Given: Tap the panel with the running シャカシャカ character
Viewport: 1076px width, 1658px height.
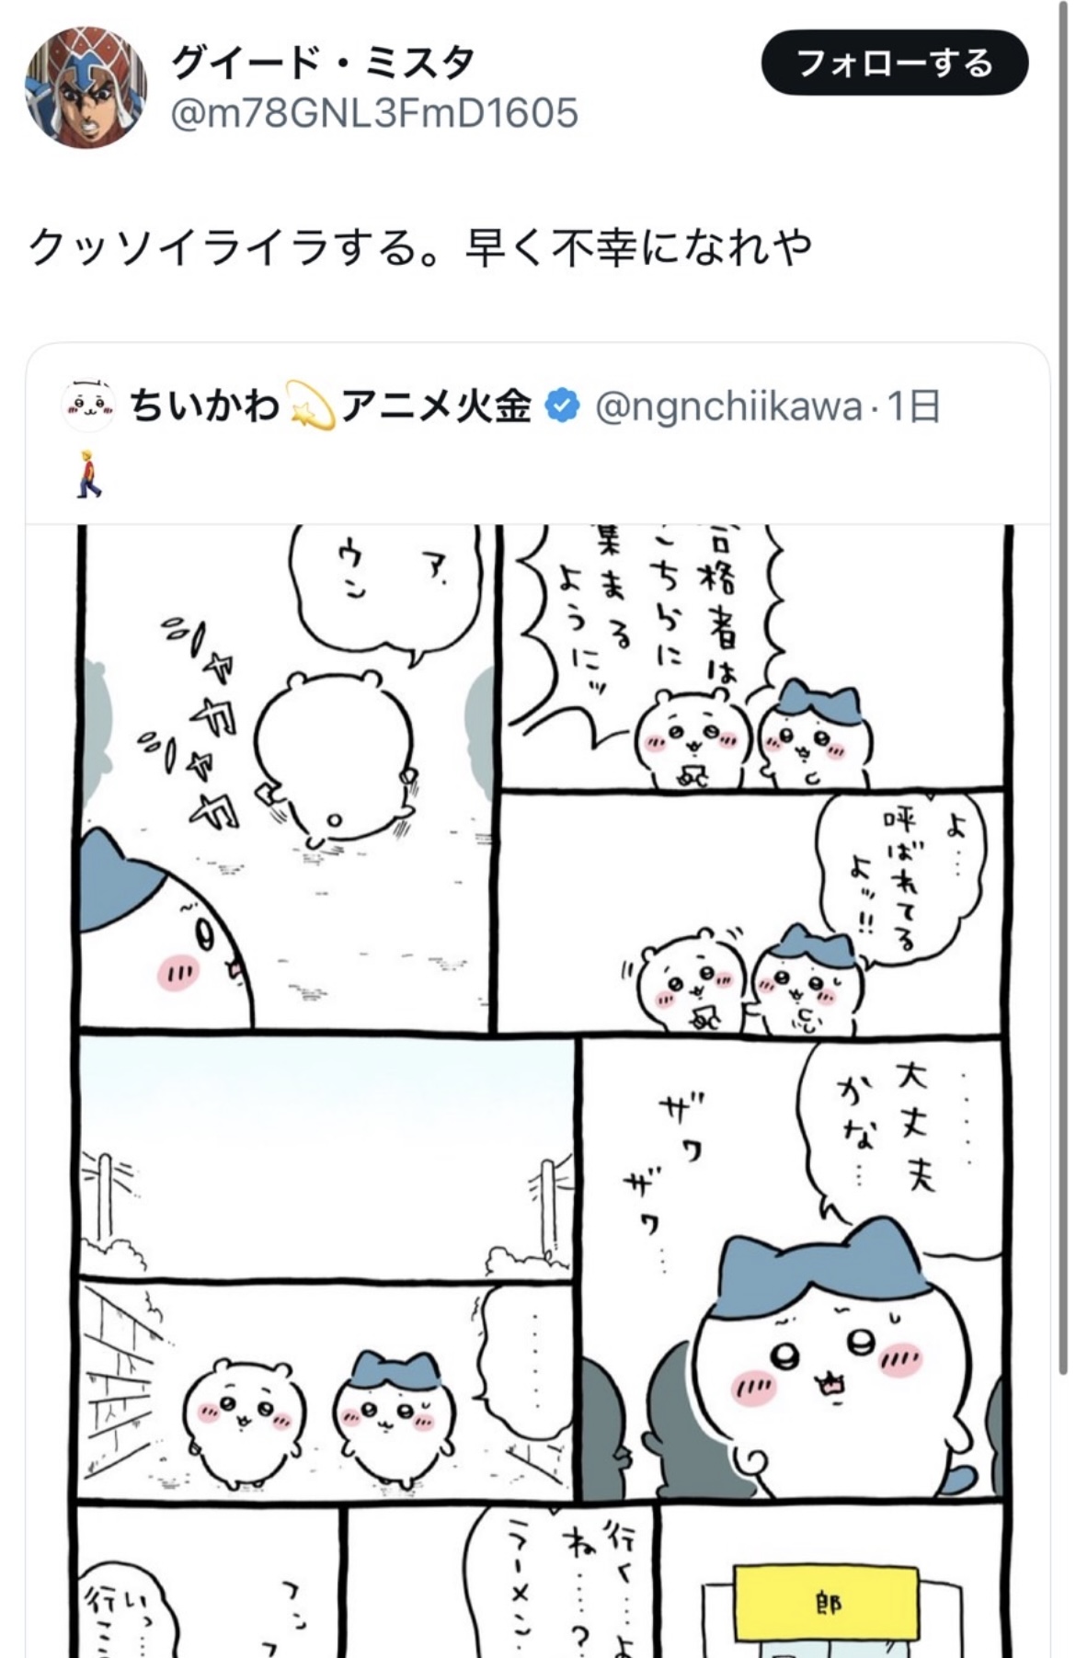Looking at the screenshot, I should click(x=285, y=777).
